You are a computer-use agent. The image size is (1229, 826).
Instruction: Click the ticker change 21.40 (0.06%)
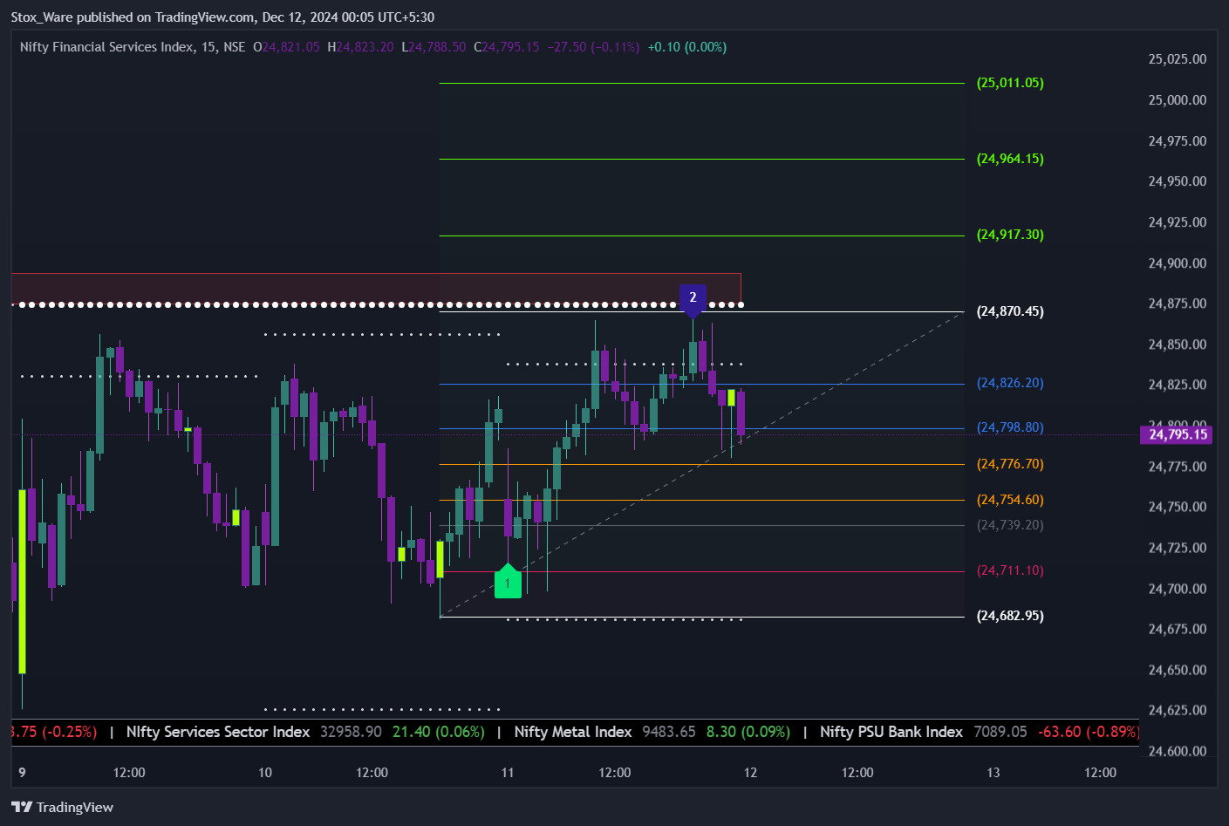pos(438,732)
